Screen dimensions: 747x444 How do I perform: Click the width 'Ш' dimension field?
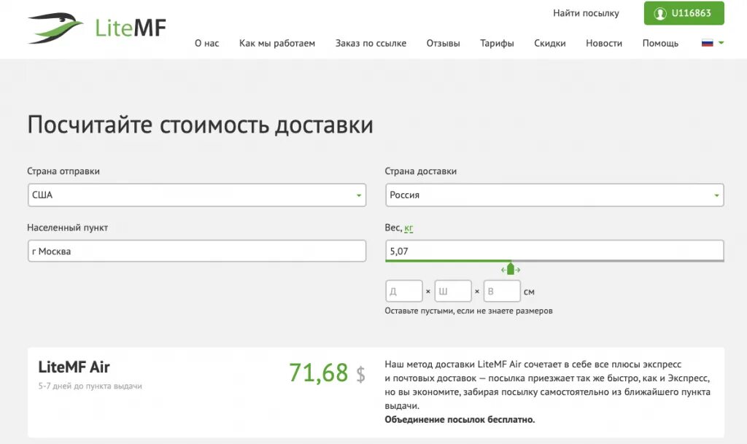coord(453,291)
